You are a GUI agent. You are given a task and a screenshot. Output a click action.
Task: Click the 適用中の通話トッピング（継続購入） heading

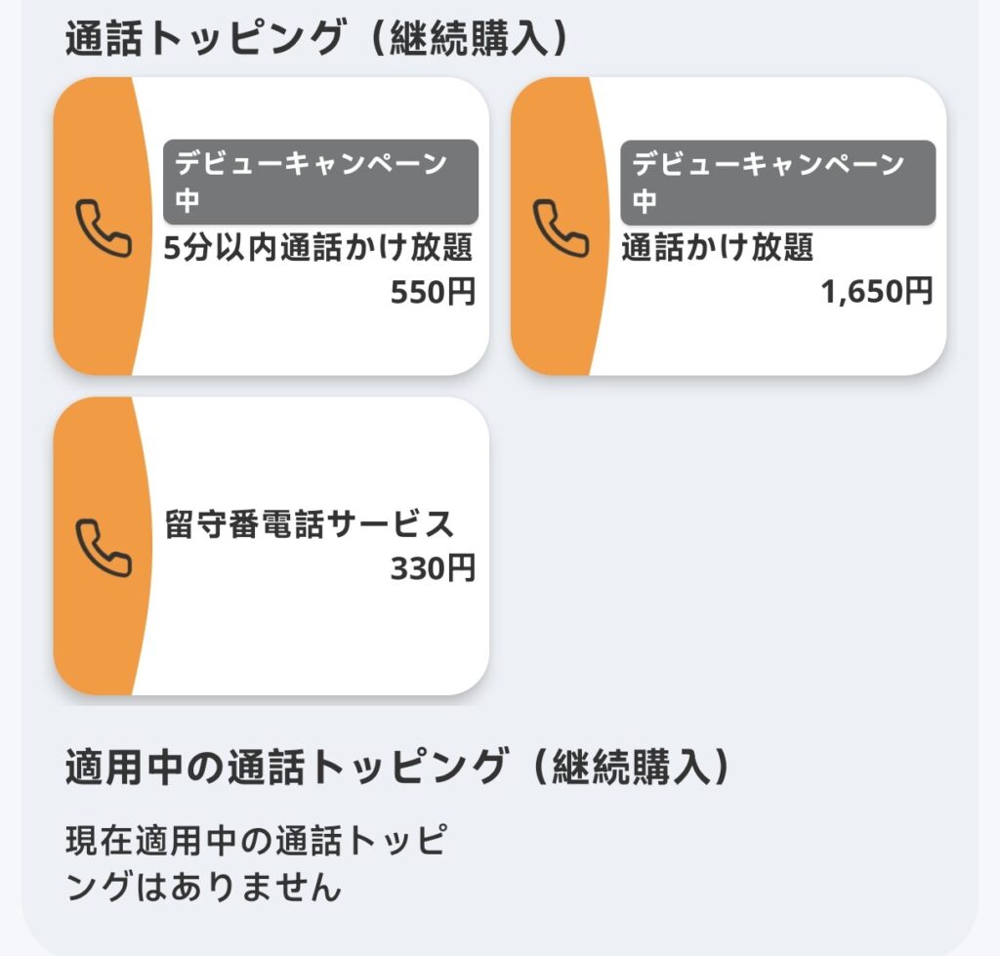pos(397,768)
